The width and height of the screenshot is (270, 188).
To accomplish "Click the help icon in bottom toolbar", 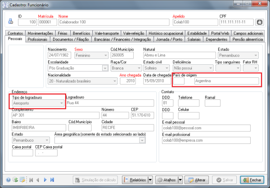I will point(9,180).
